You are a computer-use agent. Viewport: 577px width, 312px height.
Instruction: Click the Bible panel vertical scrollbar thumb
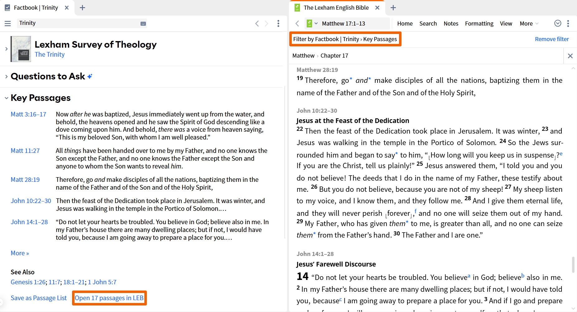pyautogui.click(x=573, y=265)
